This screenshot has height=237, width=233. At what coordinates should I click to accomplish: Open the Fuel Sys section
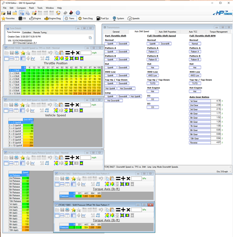[103, 18]
